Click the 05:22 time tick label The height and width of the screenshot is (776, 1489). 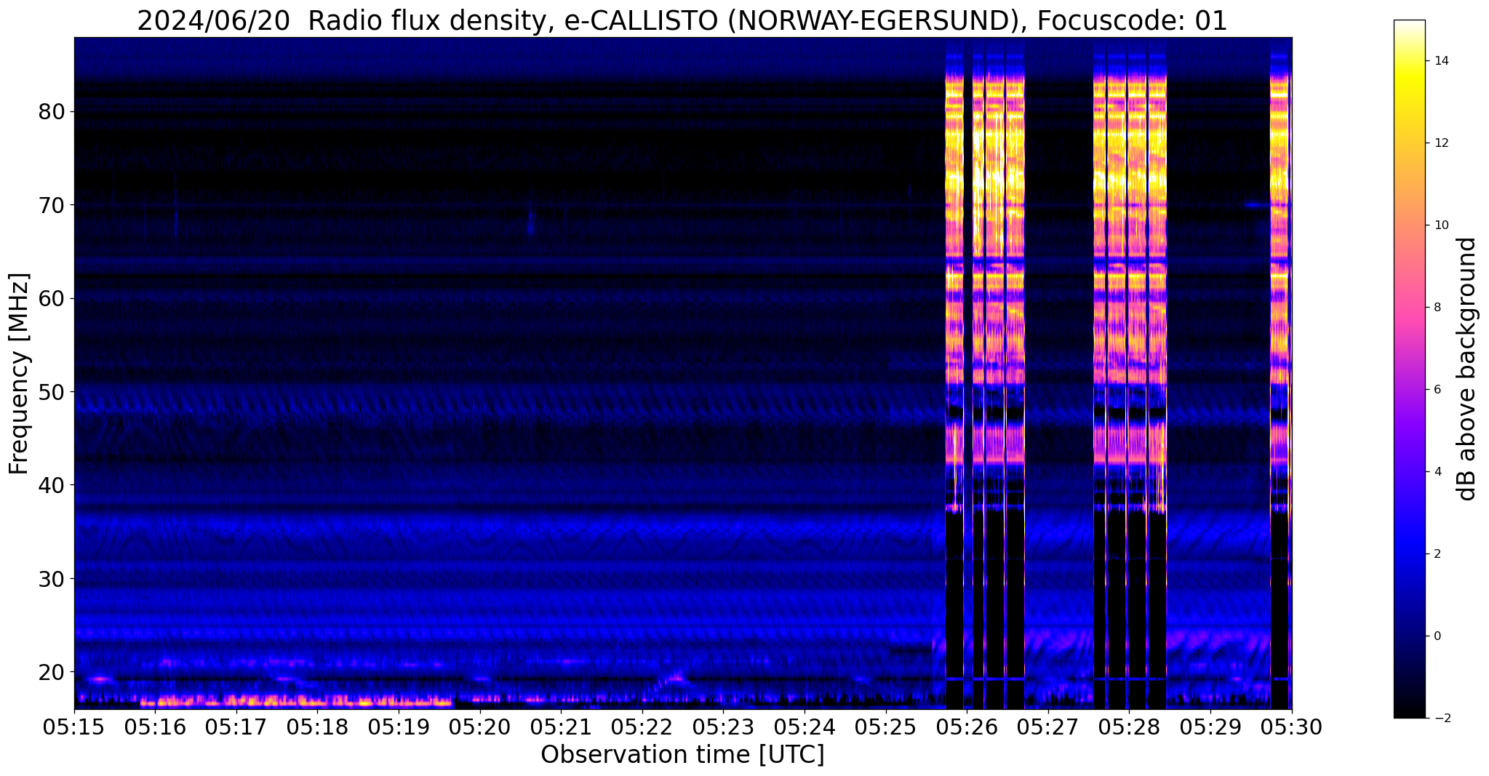[642, 727]
